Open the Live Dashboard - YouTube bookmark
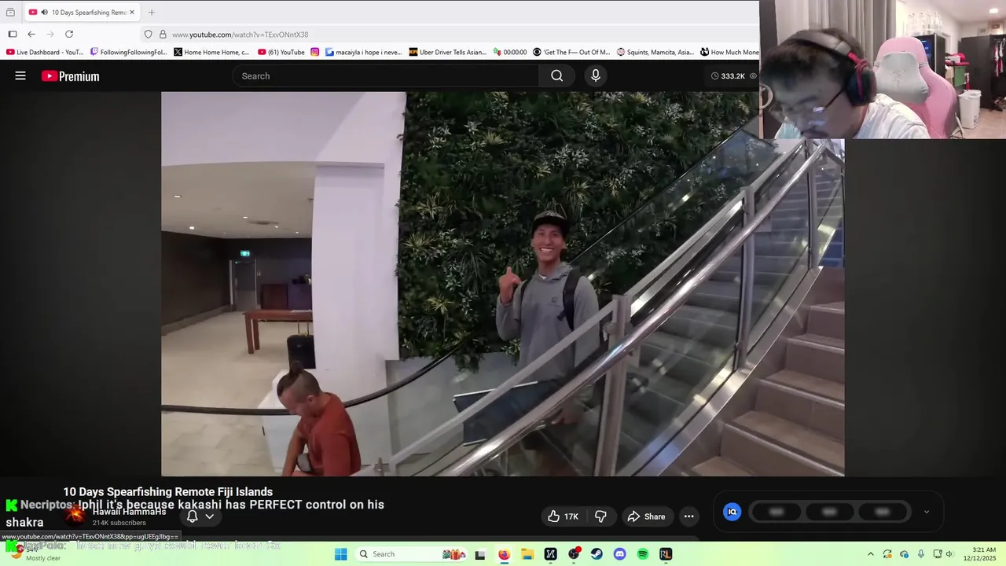 tap(45, 52)
